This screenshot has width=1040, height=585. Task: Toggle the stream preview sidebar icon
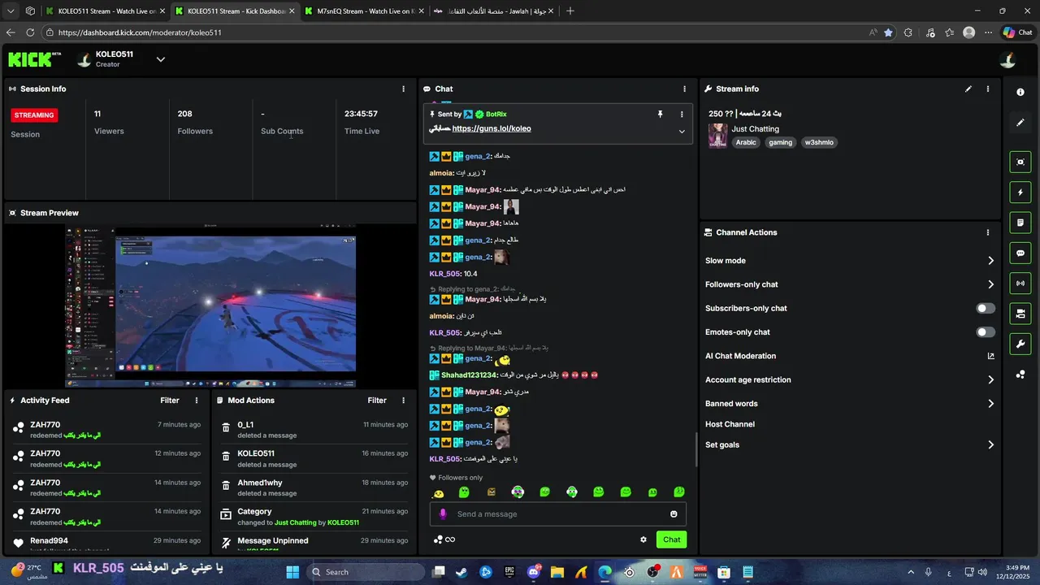point(1020,162)
